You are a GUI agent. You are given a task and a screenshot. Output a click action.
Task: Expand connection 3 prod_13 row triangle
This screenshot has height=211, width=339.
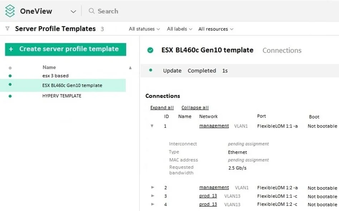(x=152, y=196)
